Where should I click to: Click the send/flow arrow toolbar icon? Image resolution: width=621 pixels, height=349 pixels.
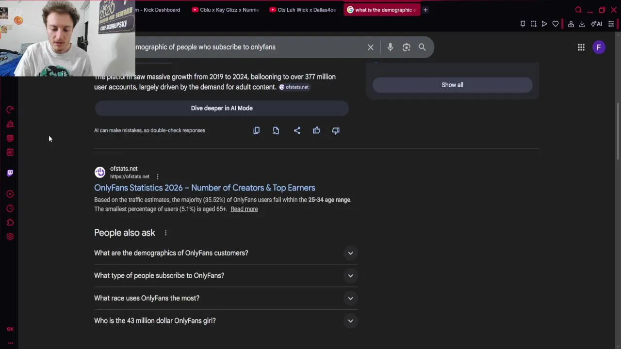point(544,24)
